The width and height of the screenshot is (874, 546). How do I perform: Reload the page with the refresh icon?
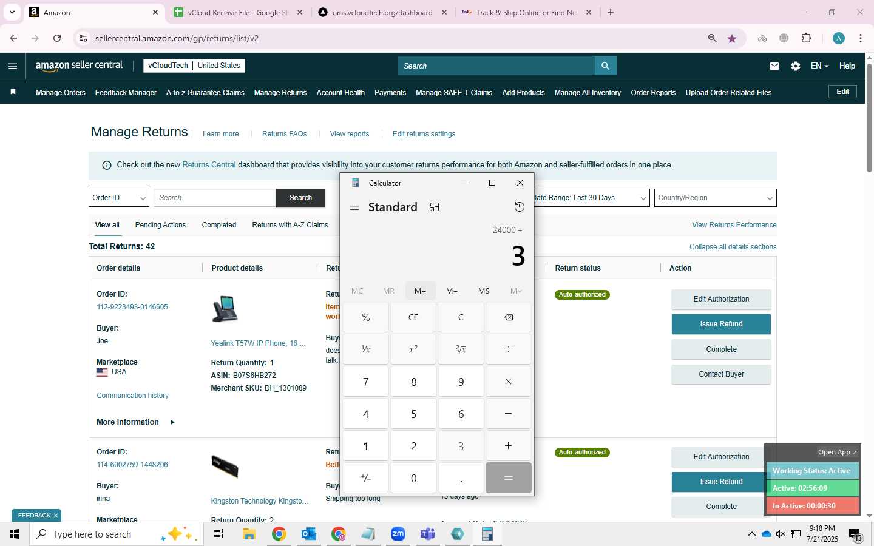coord(57,38)
